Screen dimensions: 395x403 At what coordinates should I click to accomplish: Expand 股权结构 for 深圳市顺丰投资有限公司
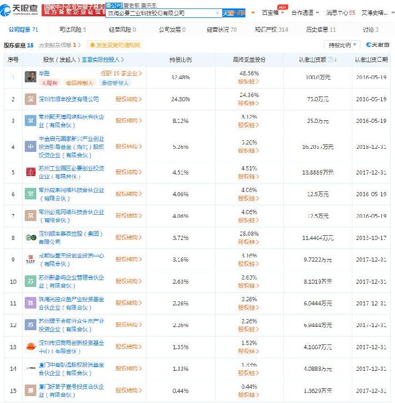(x=129, y=99)
